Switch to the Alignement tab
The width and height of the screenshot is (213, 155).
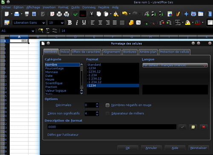tap(112, 52)
